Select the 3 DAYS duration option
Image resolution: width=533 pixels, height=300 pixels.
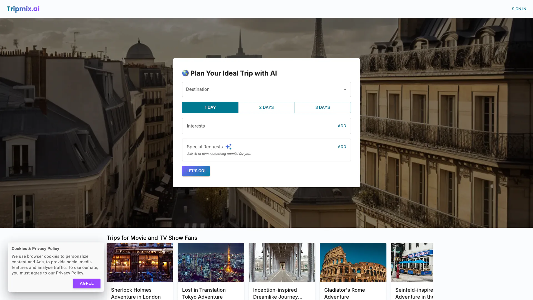[x=322, y=107]
